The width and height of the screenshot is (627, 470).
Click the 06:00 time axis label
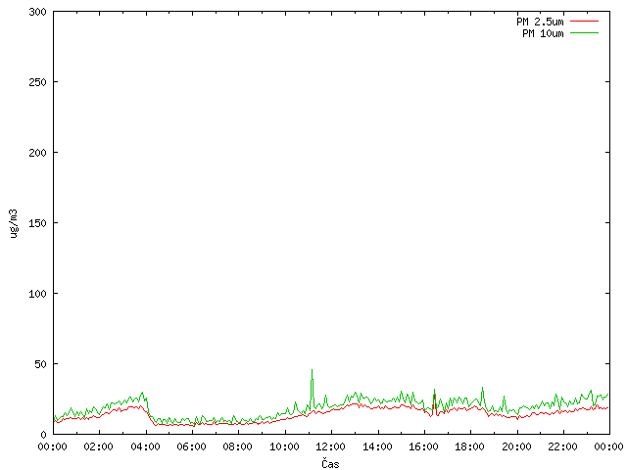[192, 446]
